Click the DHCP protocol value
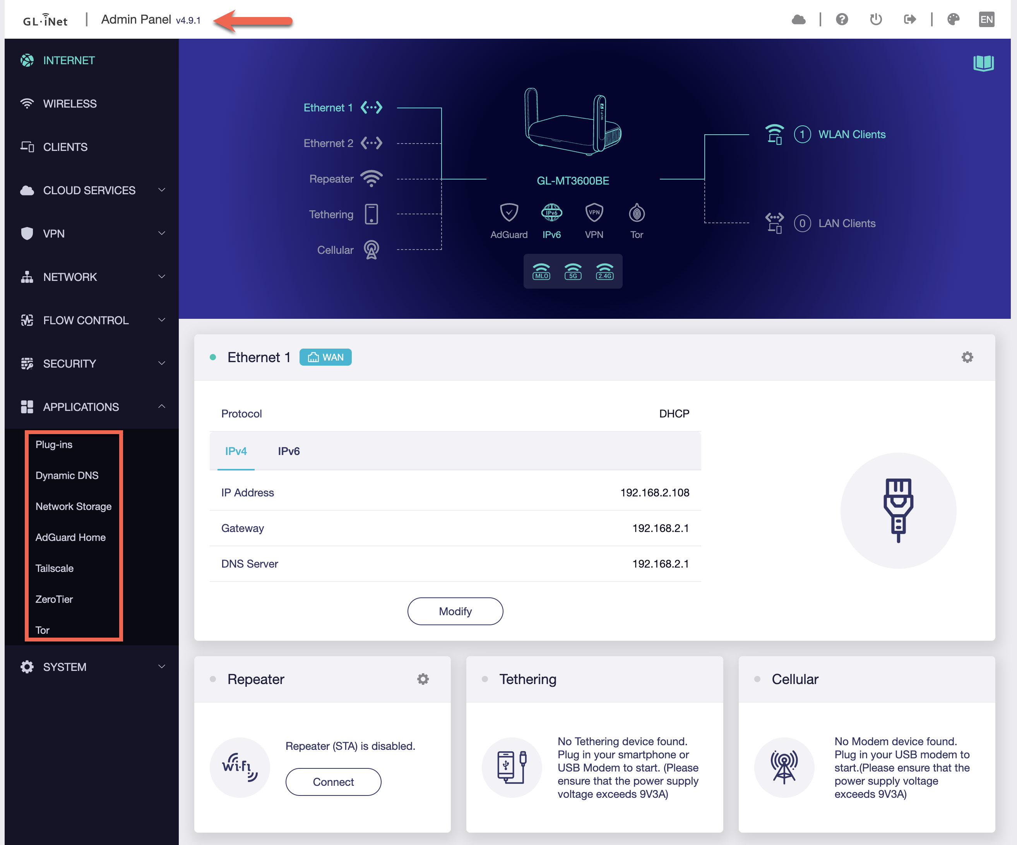This screenshot has height=845, width=1017. click(x=674, y=414)
